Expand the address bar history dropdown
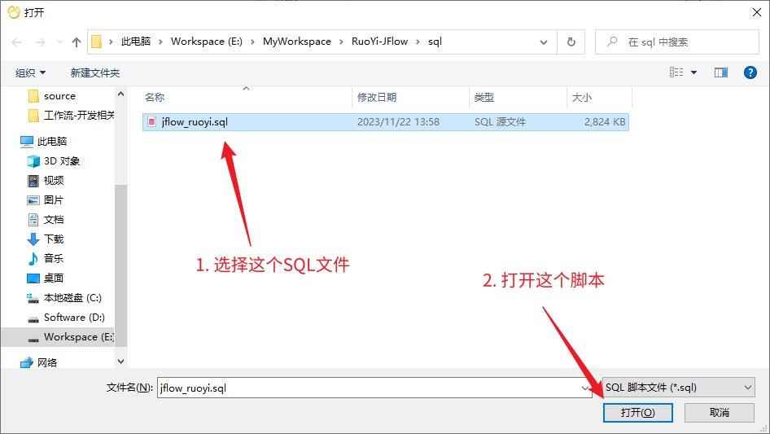This screenshot has height=434, width=770. (x=544, y=42)
